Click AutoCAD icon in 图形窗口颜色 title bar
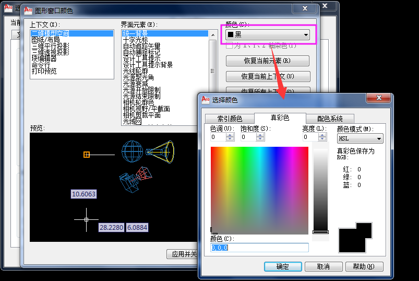419x281 pixels. [28, 10]
